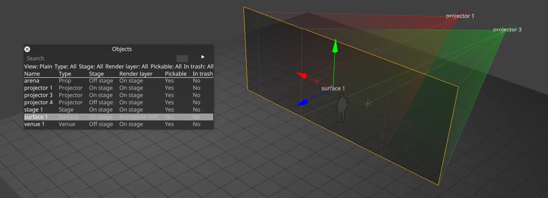The width and height of the screenshot is (548, 198).
Task: Open the Type: All filter
Action: 66,67
